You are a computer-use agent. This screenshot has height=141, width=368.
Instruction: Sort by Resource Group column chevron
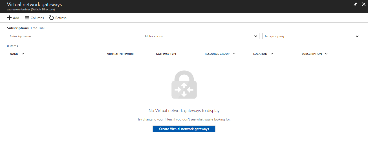(x=234, y=54)
